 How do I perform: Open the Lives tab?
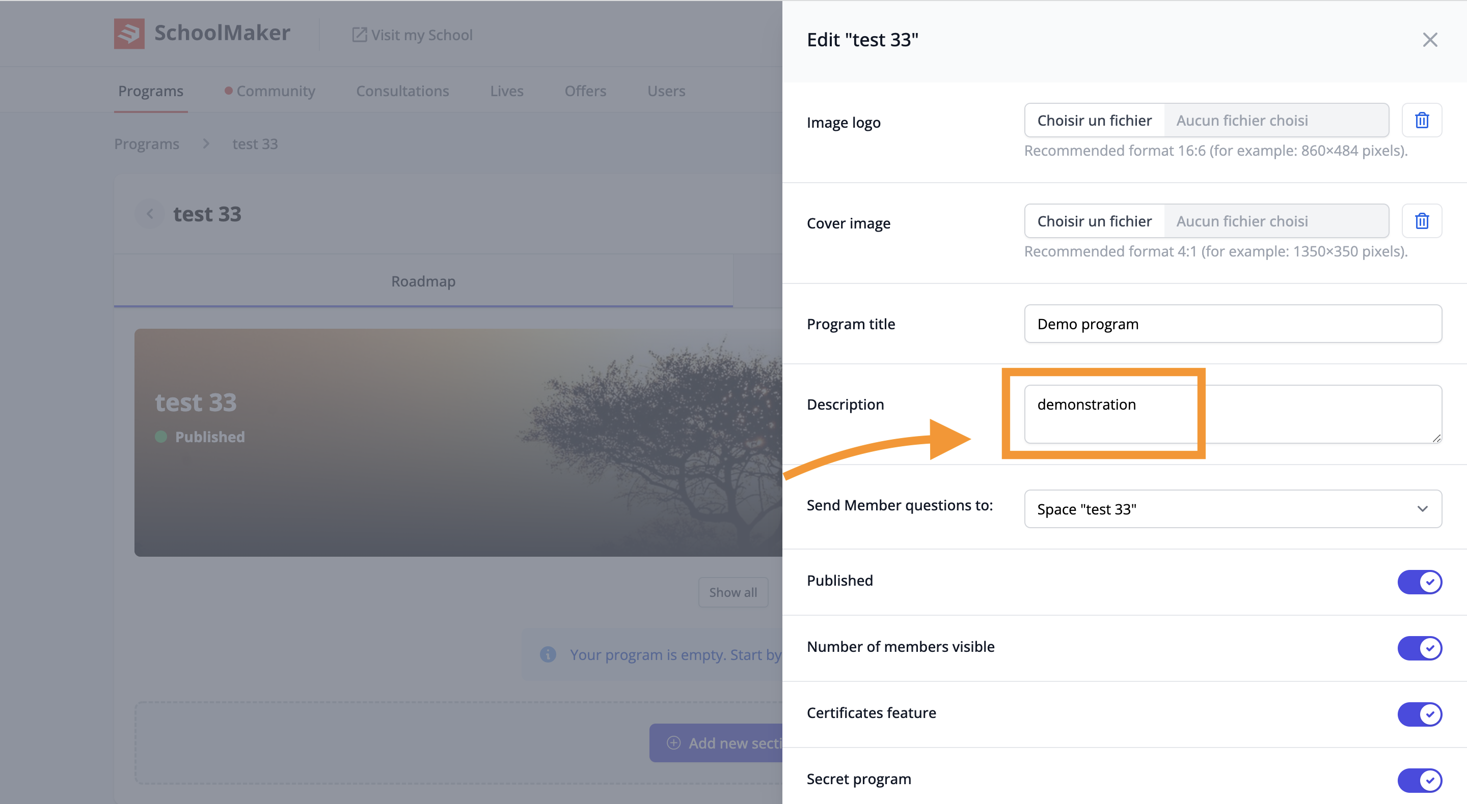(507, 91)
